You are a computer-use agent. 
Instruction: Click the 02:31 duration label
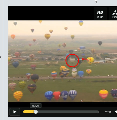coord(108,112)
